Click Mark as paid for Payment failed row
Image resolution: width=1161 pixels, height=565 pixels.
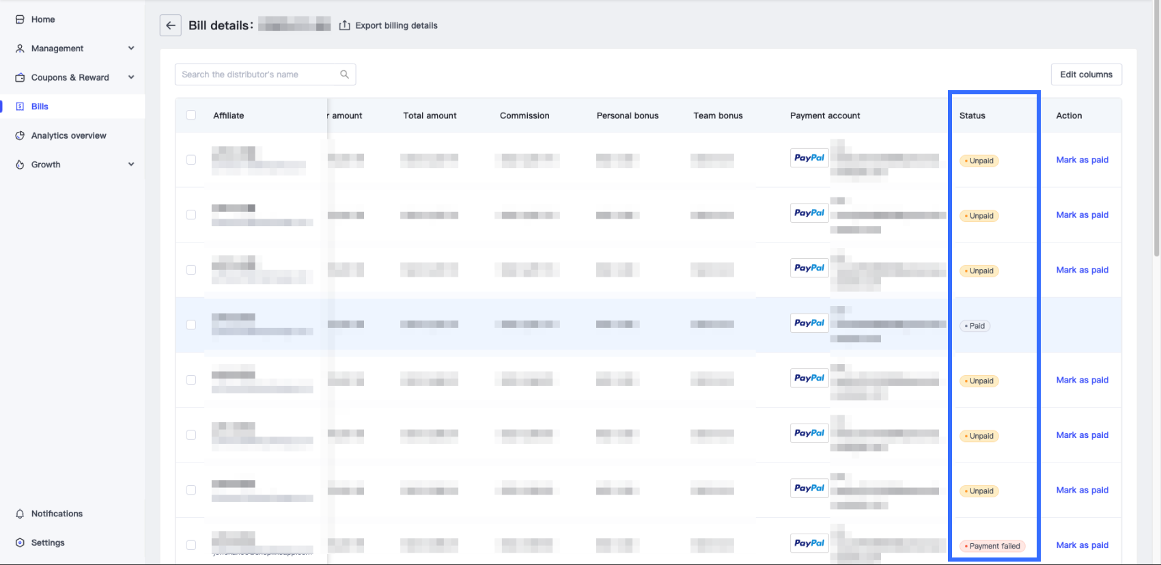pyautogui.click(x=1082, y=545)
